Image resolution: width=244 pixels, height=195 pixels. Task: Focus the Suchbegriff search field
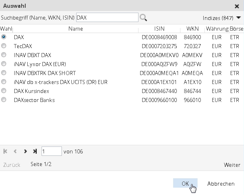pyautogui.click(x=107, y=18)
